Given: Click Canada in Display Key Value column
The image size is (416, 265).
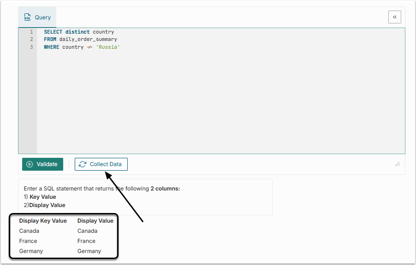Looking at the screenshot, I should coord(29,231).
